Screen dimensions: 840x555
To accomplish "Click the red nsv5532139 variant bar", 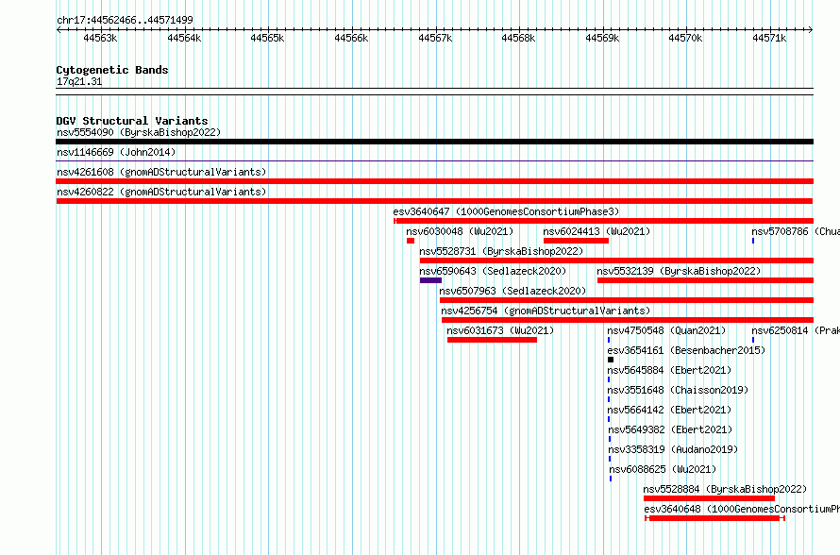I will point(705,280).
